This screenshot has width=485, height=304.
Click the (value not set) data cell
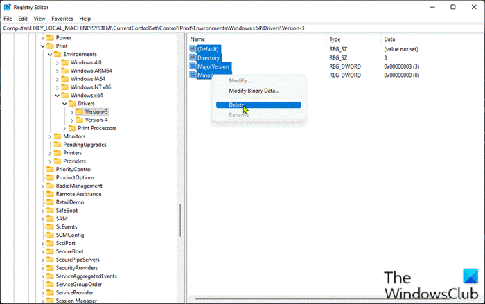[401, 49]
